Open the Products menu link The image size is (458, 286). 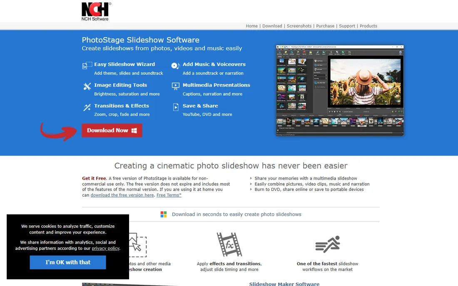(368, 26)
